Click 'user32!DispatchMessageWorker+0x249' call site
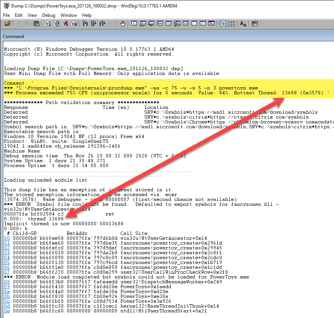The height and width of the screenshot is (318, 334). [x=171, y=282]
